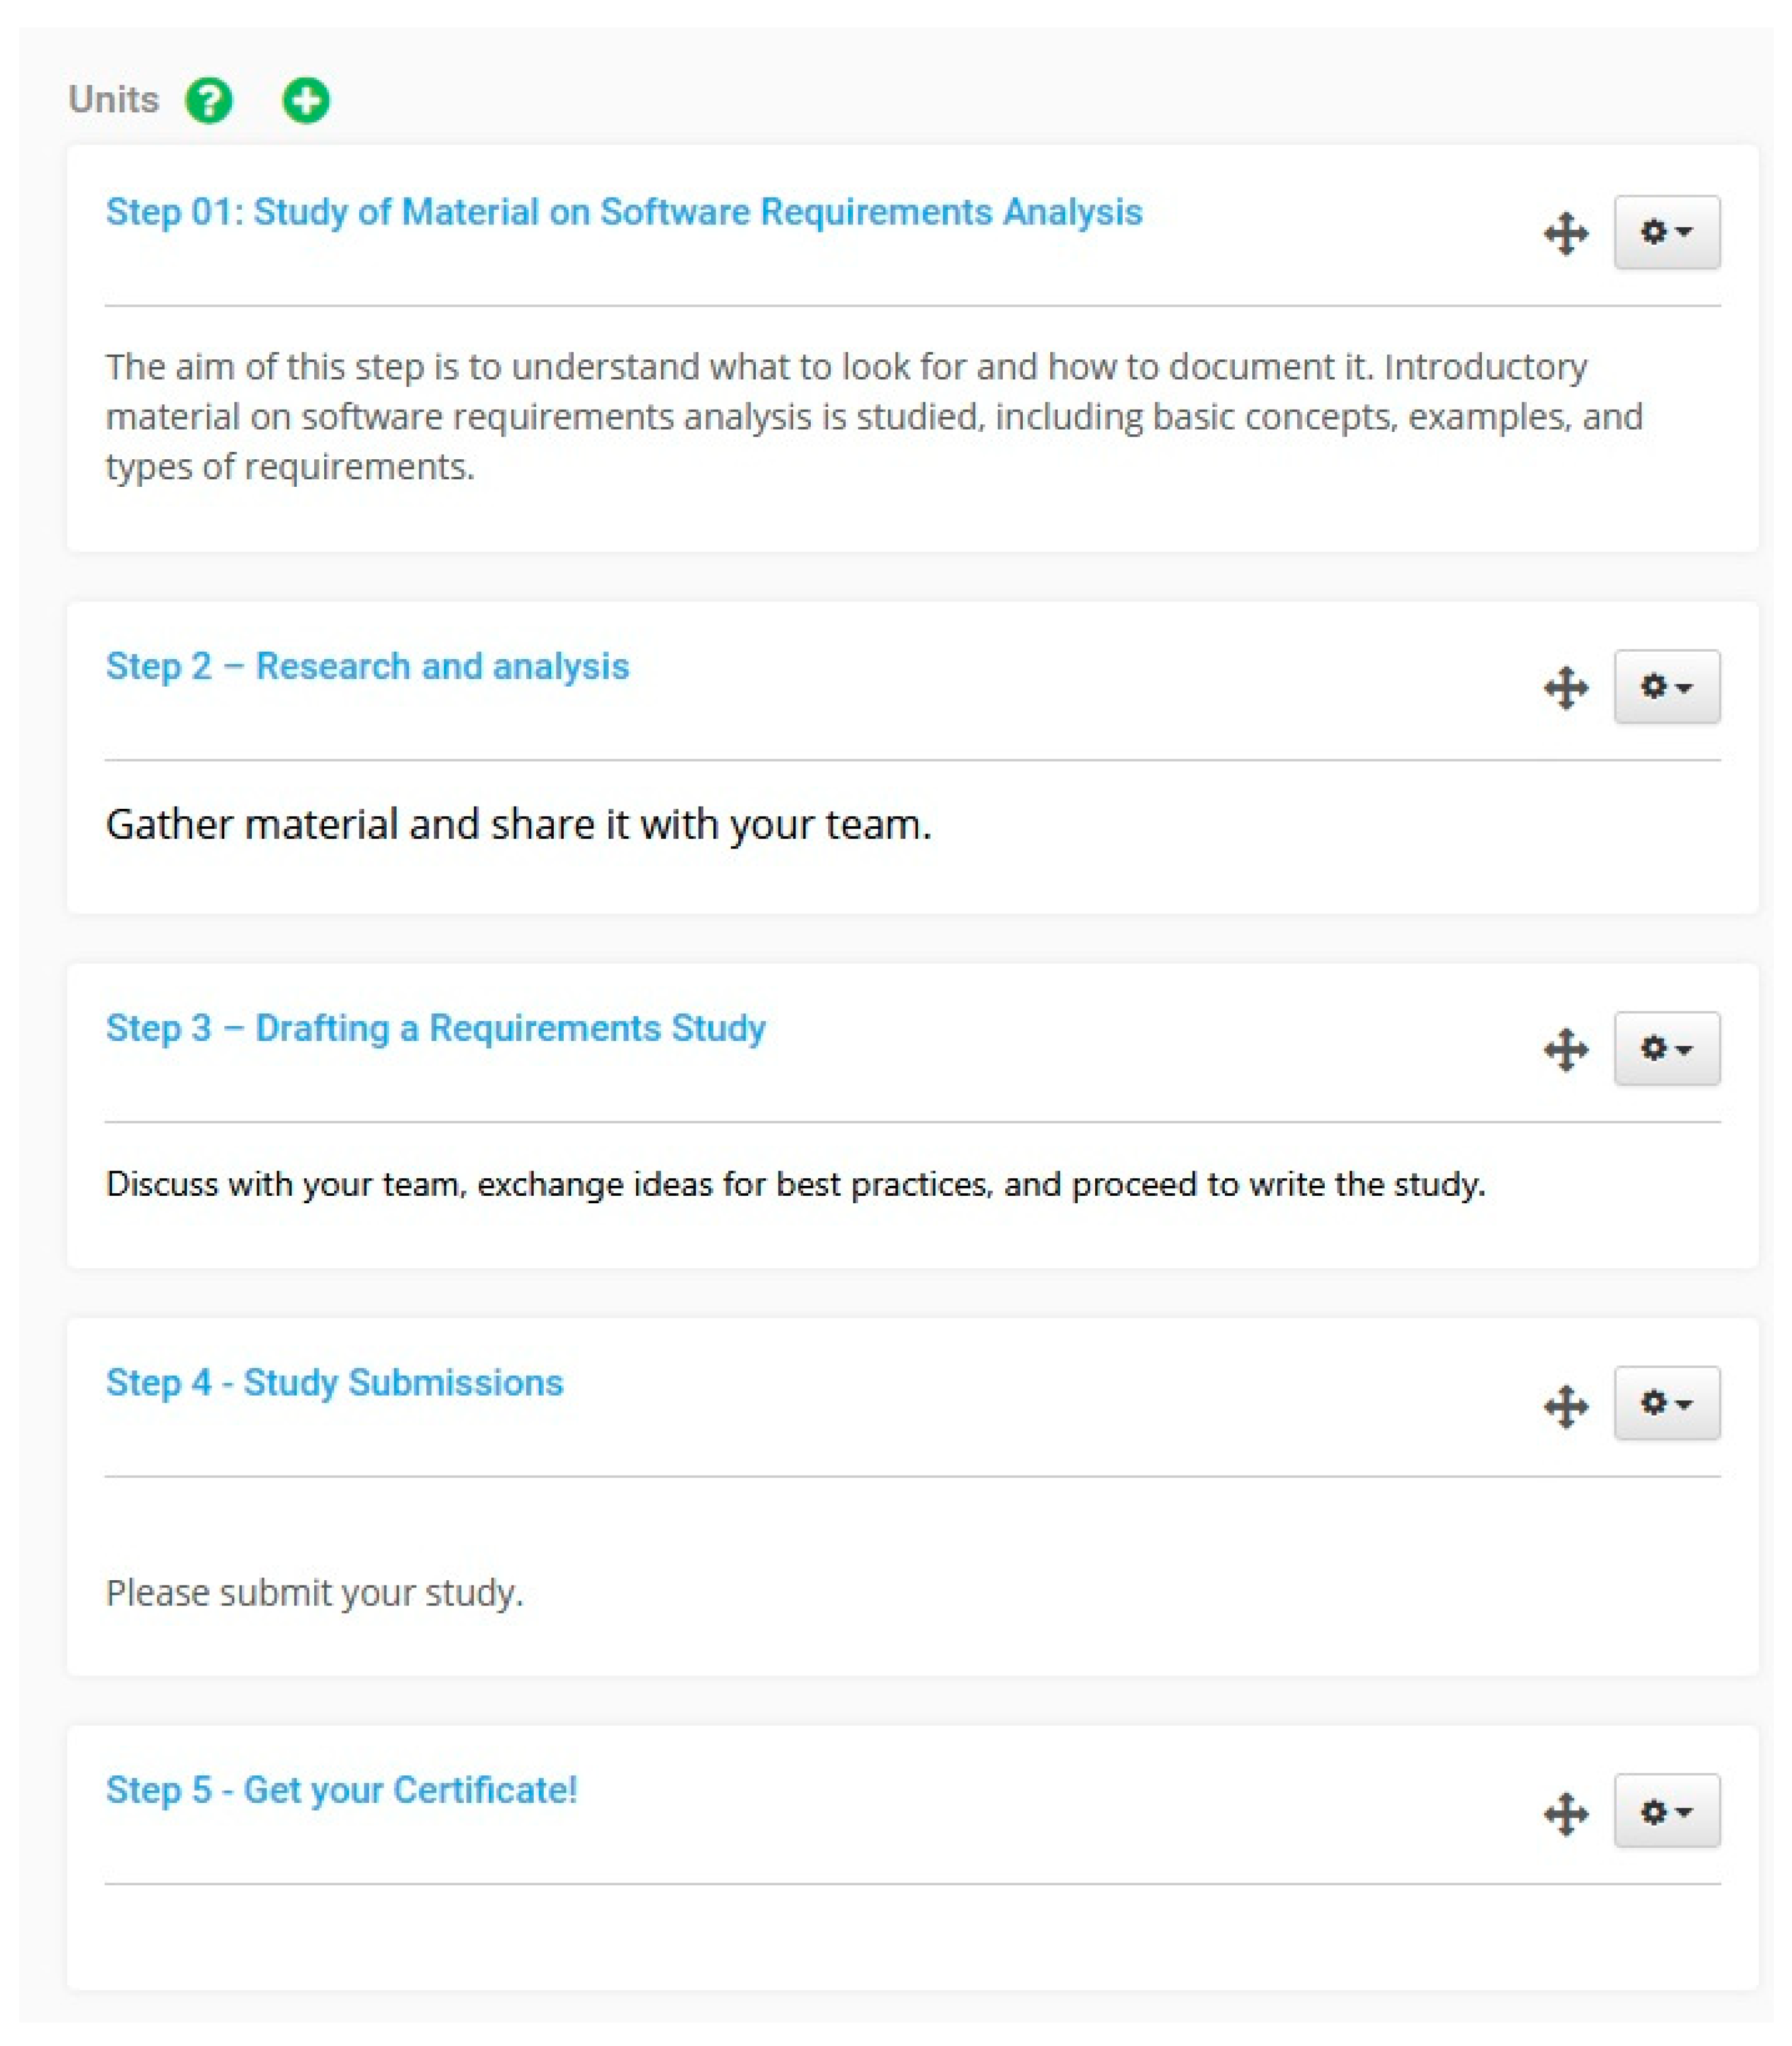Click the green help question mark icon

click(x=209, y=100)
